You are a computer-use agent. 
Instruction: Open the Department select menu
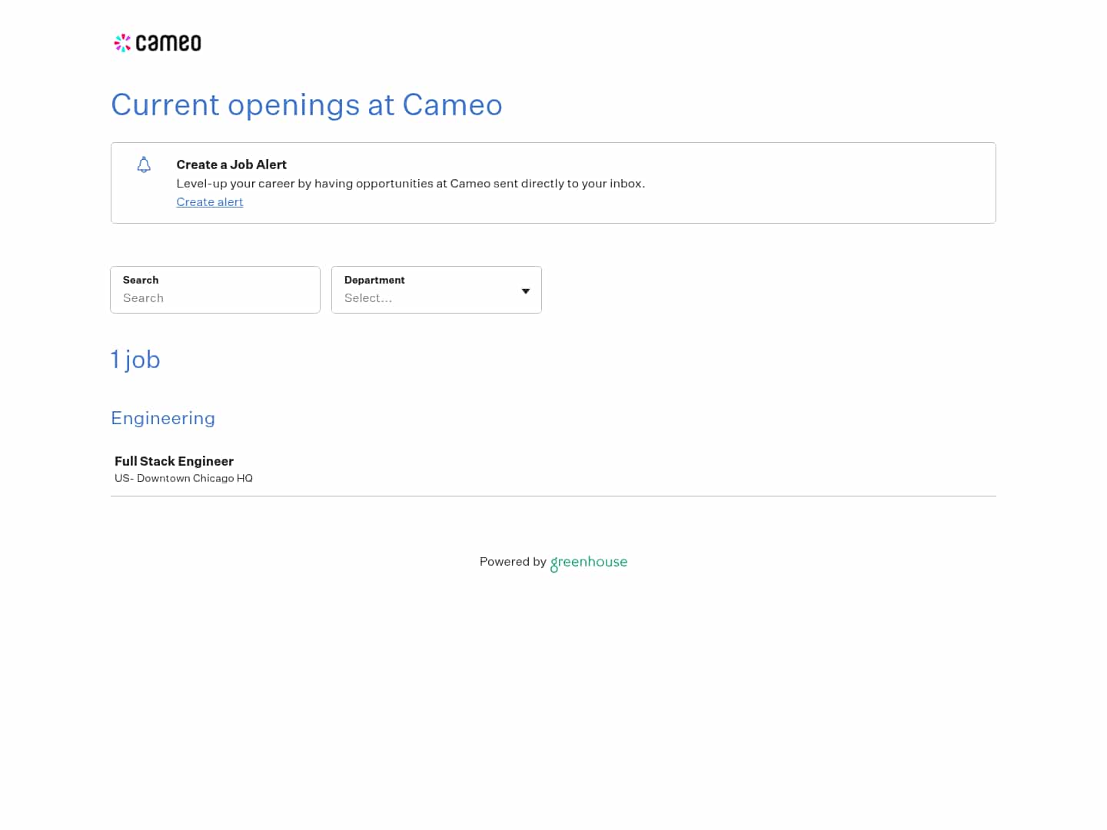(436, 298)
